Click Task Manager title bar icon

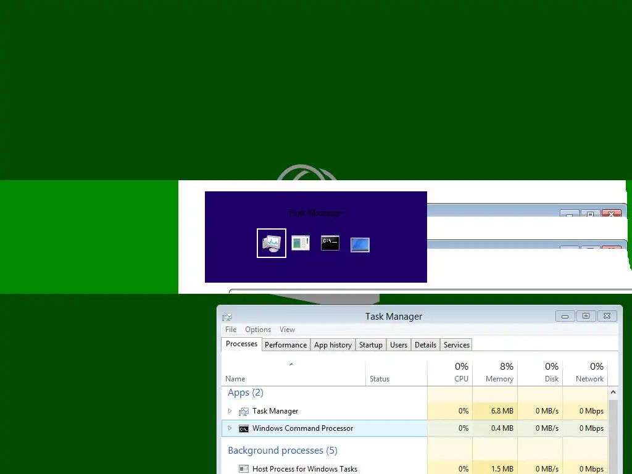(x=227, y=317)
